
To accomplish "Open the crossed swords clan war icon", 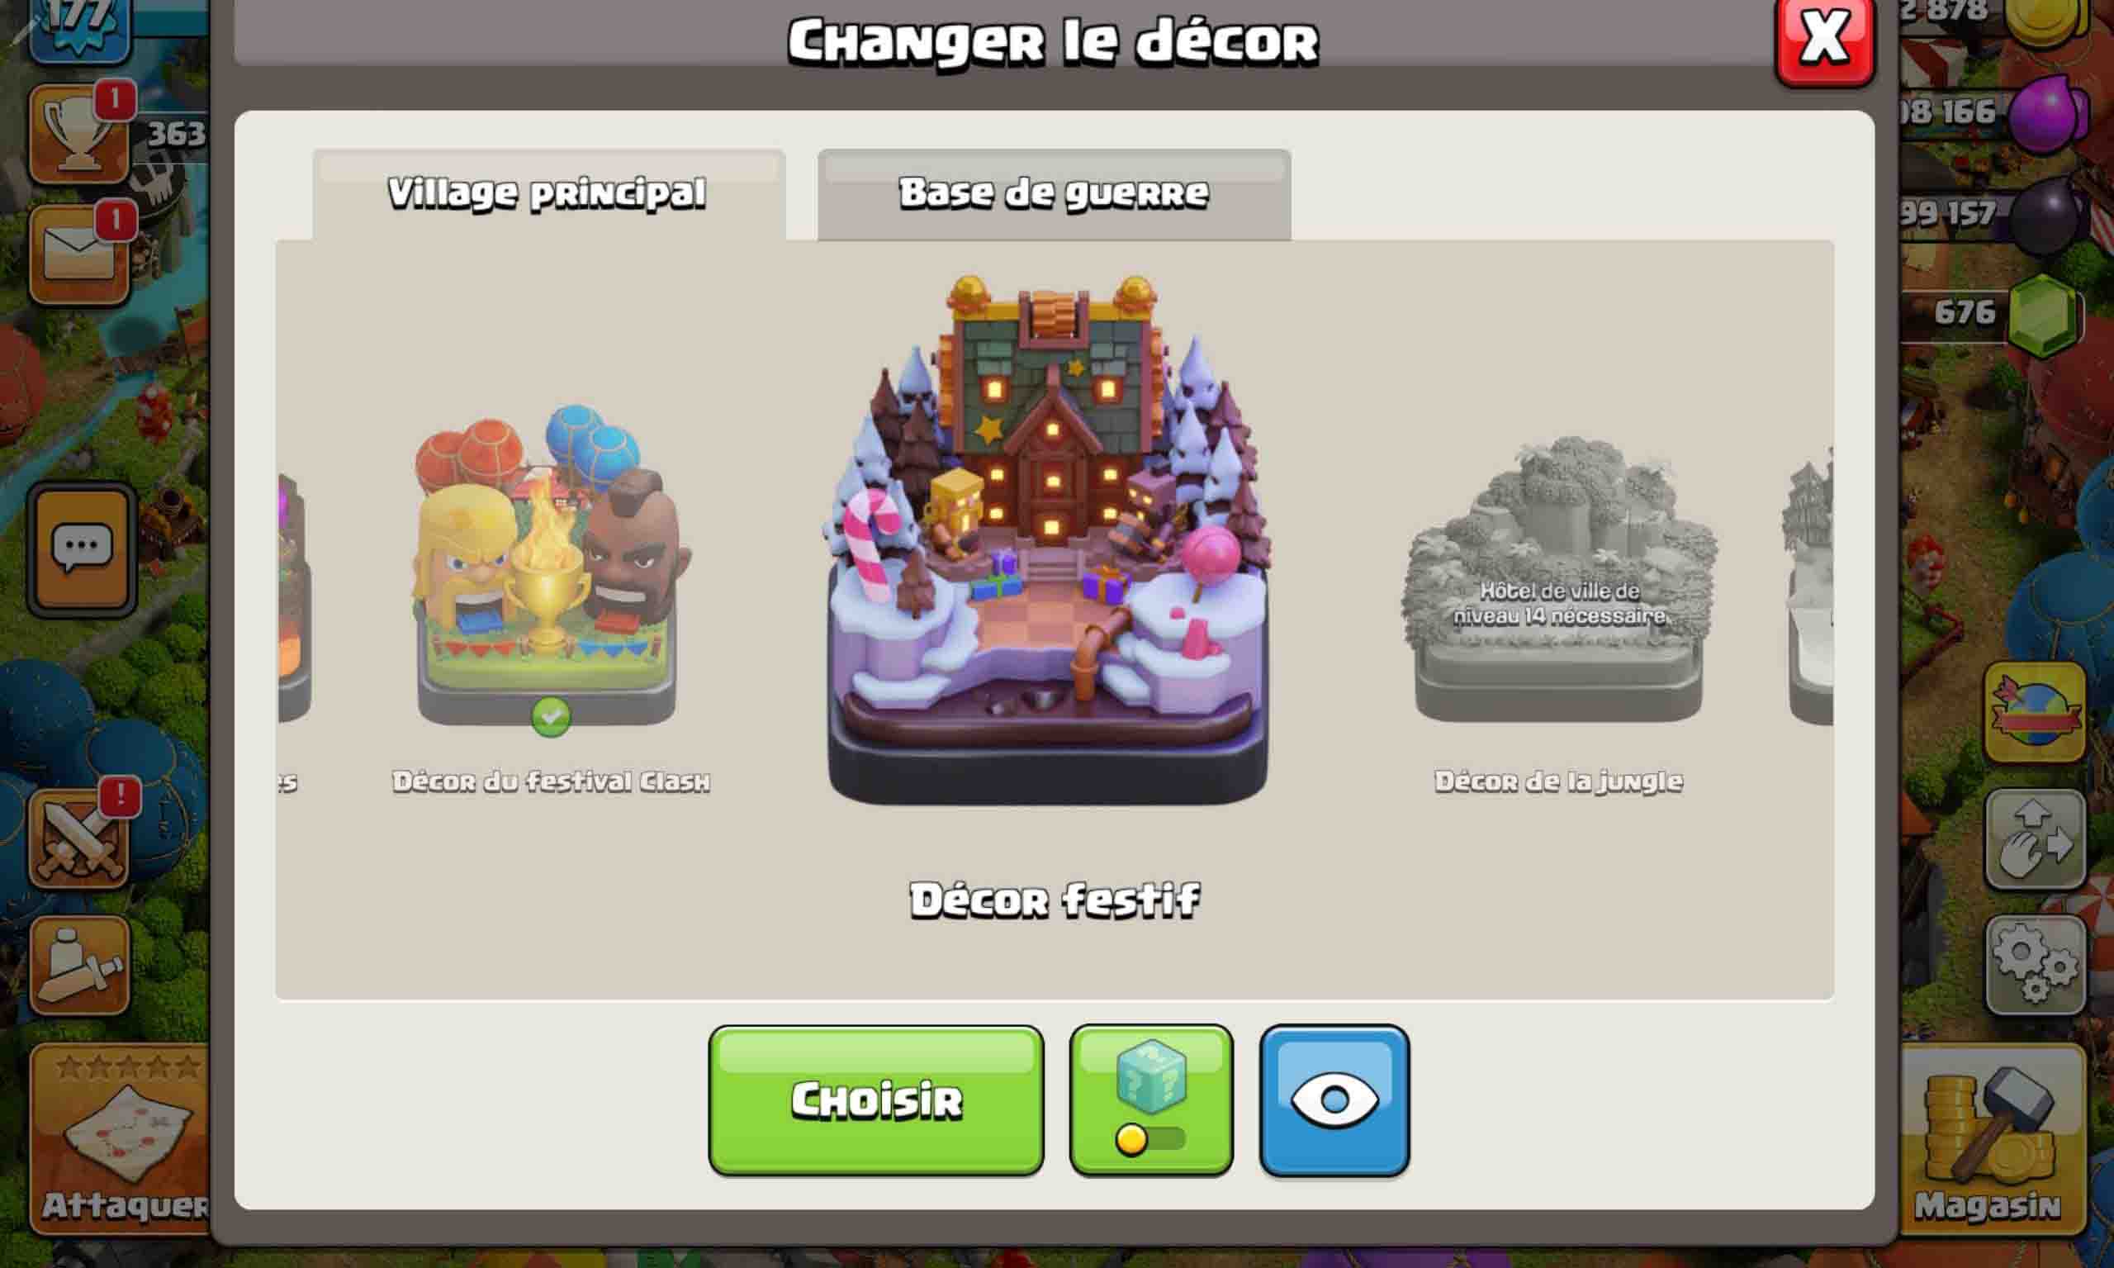I will point(79,838).
